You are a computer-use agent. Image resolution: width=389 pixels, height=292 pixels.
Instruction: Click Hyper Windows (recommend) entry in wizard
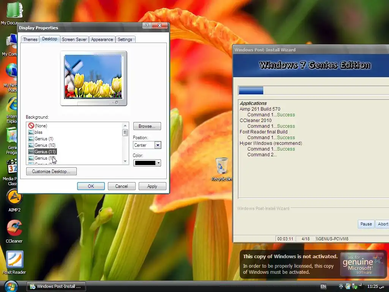coord(270,143)
